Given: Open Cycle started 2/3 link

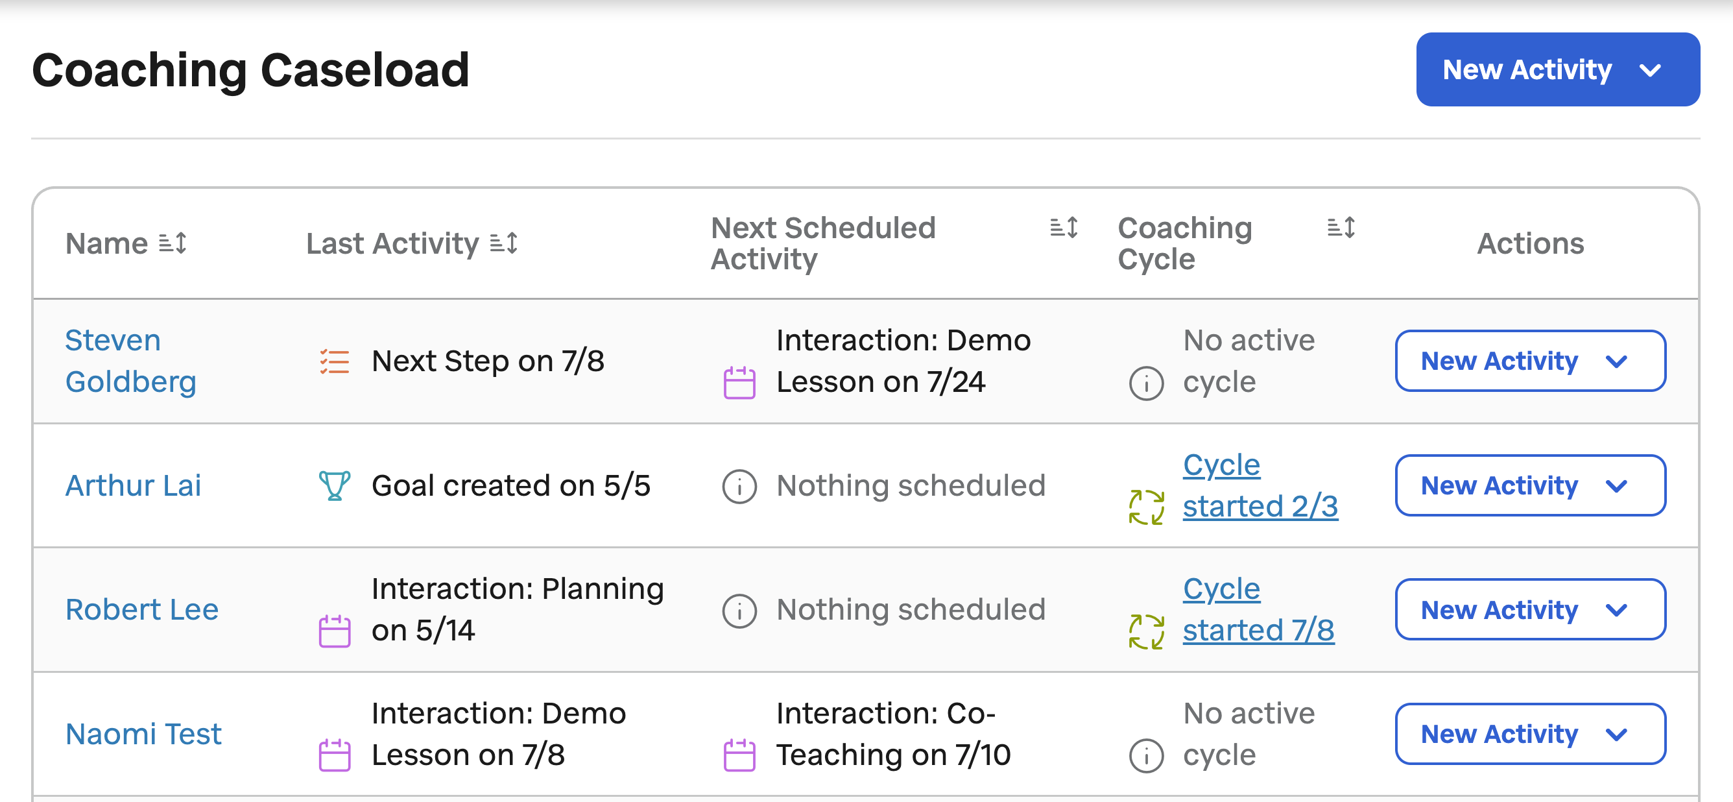Looking at the screenshot, I should point(1260,485).
